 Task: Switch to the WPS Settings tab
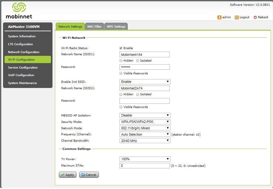[x=116, y=26]
